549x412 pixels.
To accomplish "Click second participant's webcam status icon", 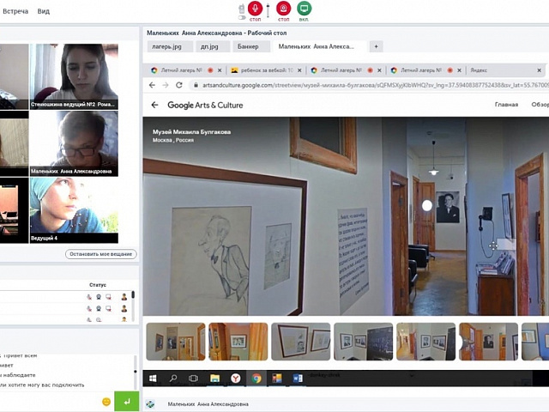I will click(99, 309).
